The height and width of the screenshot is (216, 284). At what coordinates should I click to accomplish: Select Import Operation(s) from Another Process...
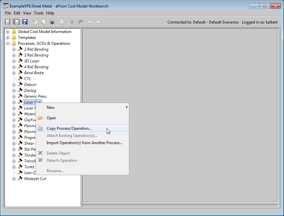pyautogui.click(x=84, y=143)
